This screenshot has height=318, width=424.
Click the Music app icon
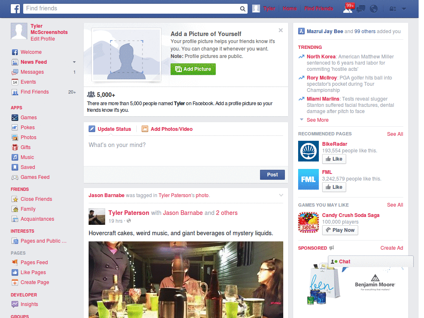pyautogui.click(x=15, y=157)
